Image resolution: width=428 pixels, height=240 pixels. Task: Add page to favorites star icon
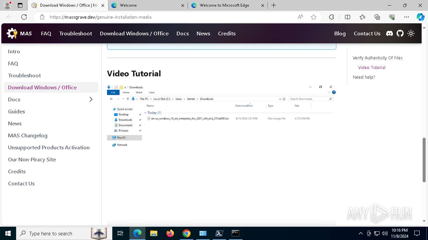pyautogui.click(x=314, y=17)
